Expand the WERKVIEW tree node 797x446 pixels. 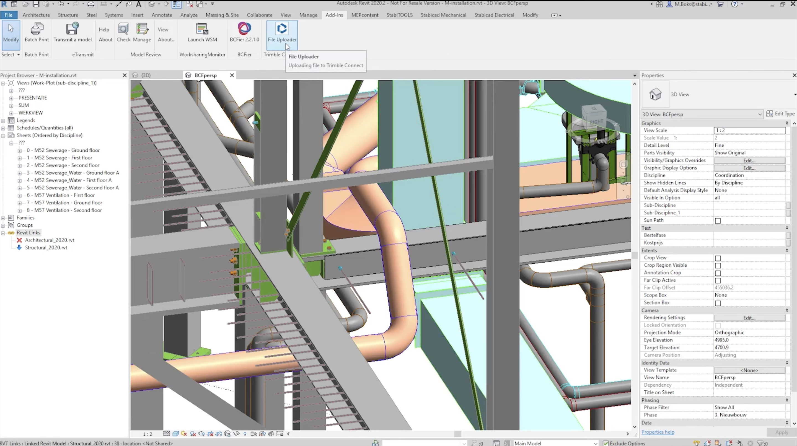(x=11, y=113)
